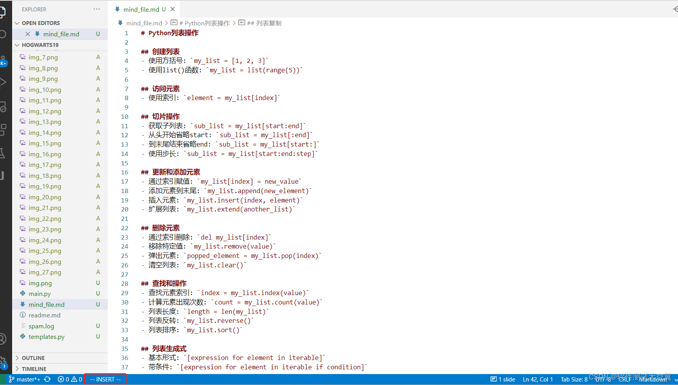
Task: Click the 'my_list.clear()' code on line 26
Action: pyautogui.click(x=215, y=265)
